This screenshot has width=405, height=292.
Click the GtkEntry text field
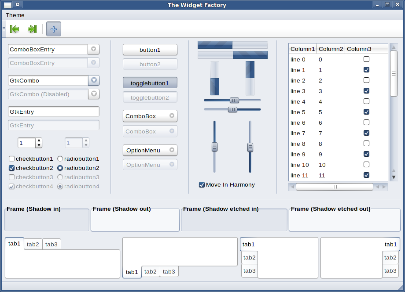tap(53, 112)
